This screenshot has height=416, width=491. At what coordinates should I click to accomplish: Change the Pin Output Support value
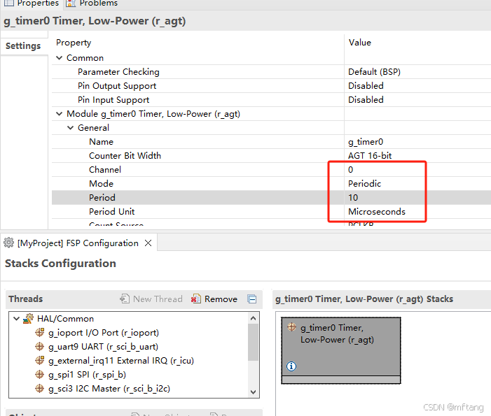pyautogui.click(x=366, y=85)
